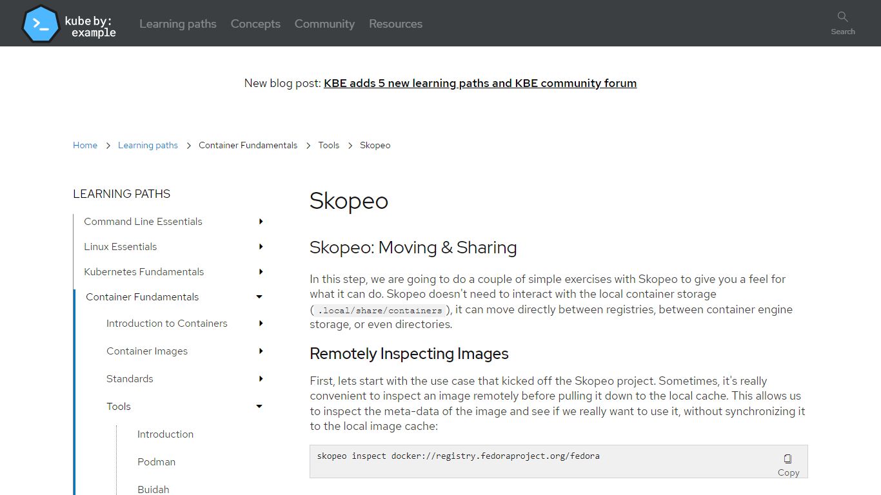
Task: Open Introduction to Containers section
Action: (167, 324)
